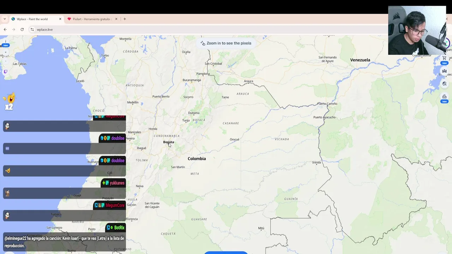Open the leaderboard bar chart icon
Image resolution: width=452 pixels, height=254 pixels.
[444, 97]
